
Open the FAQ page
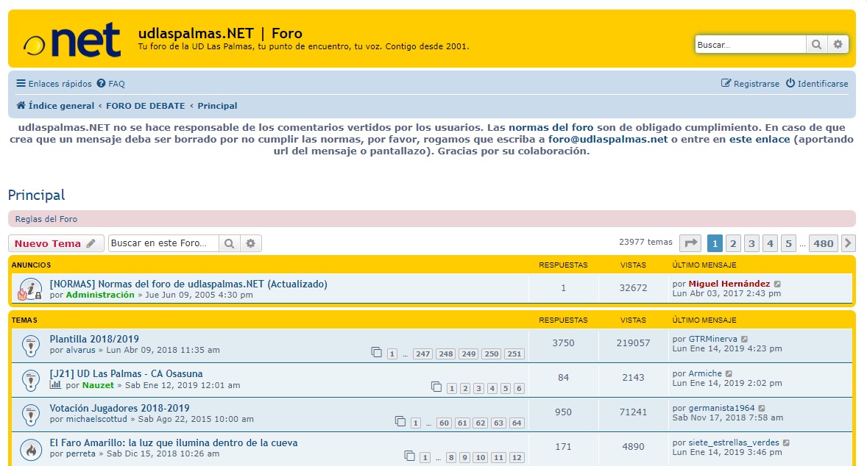tap(110, 83)
